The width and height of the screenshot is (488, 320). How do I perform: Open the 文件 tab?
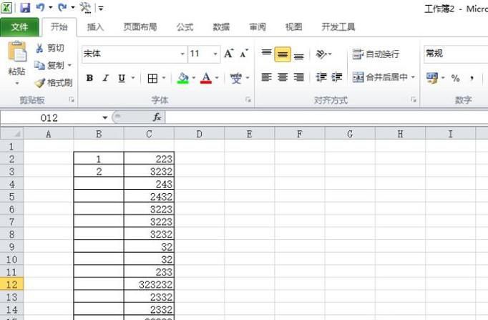point(19,27)
